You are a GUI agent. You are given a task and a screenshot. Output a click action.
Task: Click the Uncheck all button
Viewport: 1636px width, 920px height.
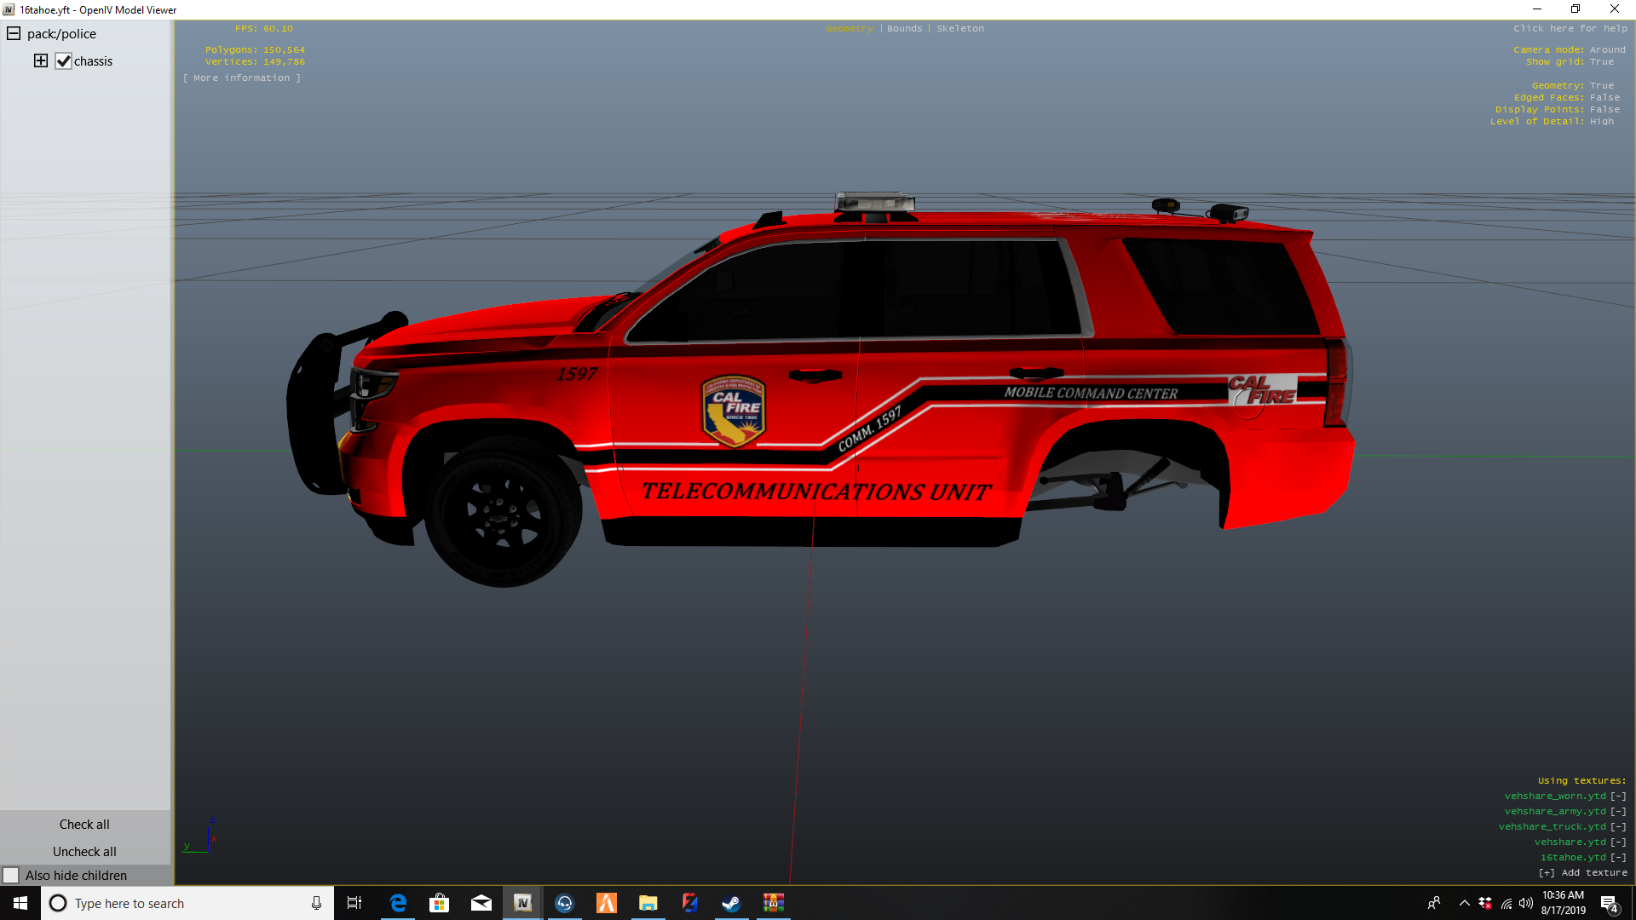(84, 852)
